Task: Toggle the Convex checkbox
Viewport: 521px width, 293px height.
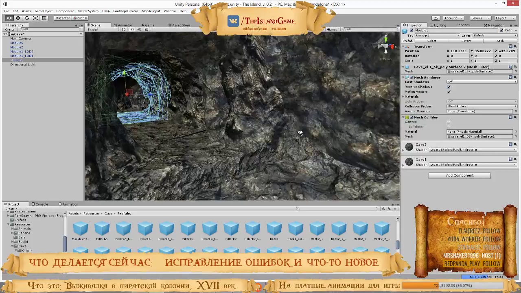Action: [x=449, y=122]
